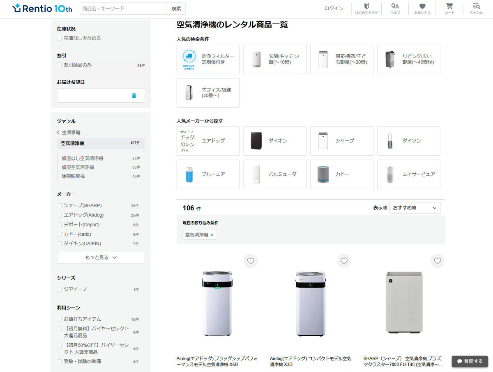Select the 洗浄フィルター定期便付き tile
Viewport: 493px width, 372px height.
(208, 60)
